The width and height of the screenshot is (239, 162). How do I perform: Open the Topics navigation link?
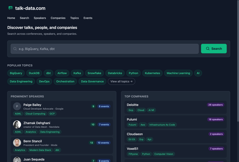click(x=74, y=18)
